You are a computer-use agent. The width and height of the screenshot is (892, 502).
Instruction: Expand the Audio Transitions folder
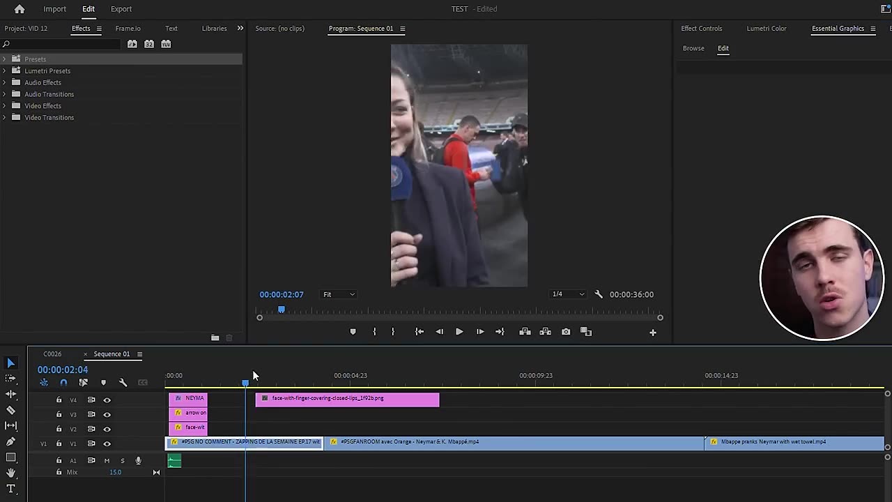click(x=4, y=94)
